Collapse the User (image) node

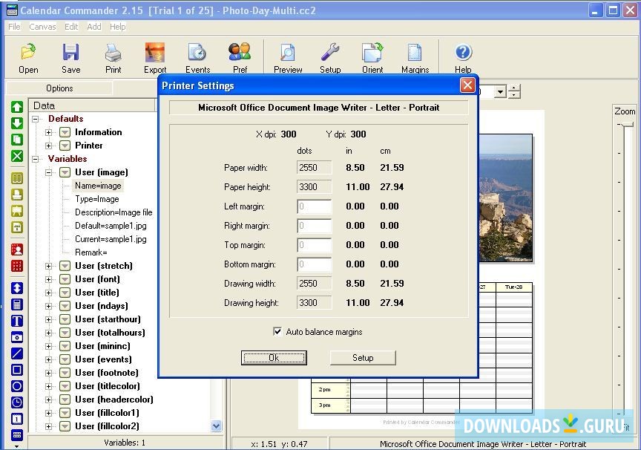pos(49,172)
